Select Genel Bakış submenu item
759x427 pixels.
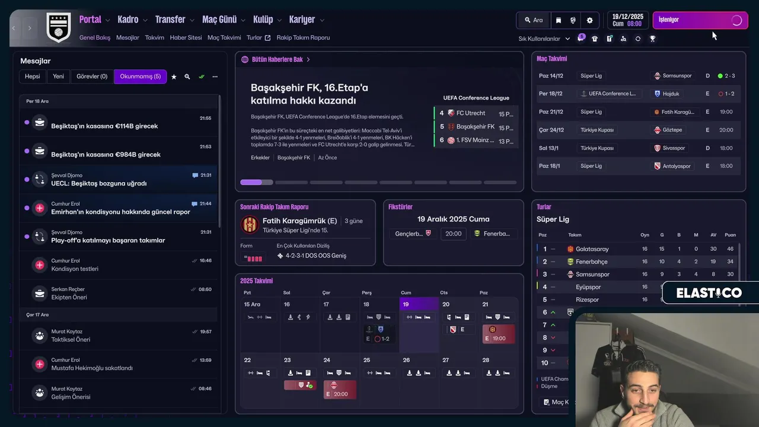click(95, 37)
